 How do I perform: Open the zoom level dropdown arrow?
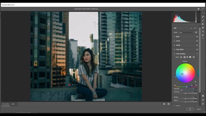coord(17,104)
